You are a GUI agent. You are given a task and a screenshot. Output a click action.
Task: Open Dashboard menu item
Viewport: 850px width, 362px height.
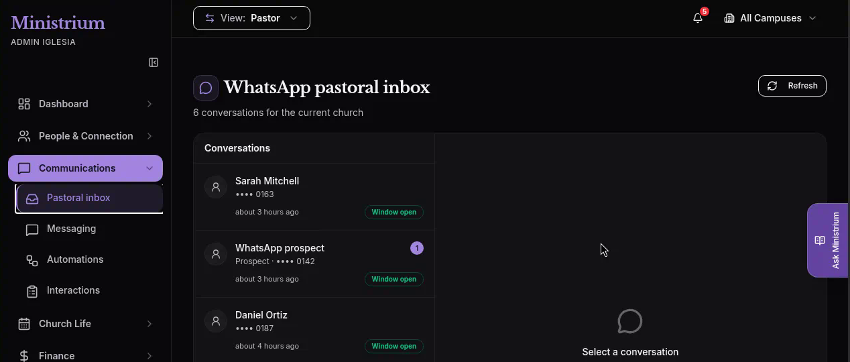[x=85, y=104]
